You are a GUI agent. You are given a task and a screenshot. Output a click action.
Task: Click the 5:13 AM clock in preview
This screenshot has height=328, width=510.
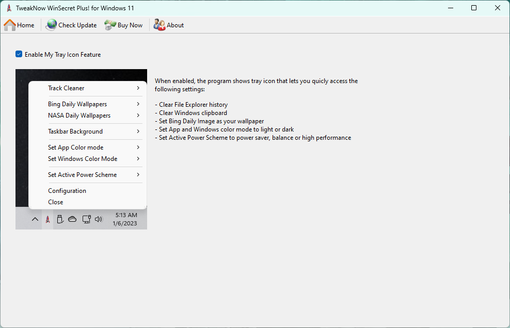point(126,215)
